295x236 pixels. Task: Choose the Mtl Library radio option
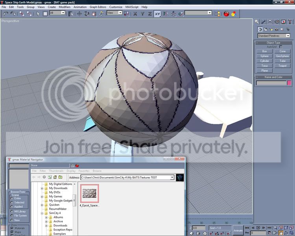pyautogui.click(x=12, y=211)
